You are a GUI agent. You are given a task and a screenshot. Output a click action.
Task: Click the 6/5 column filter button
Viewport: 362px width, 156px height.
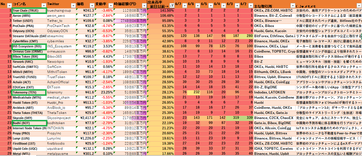click(x=210, y=5)
